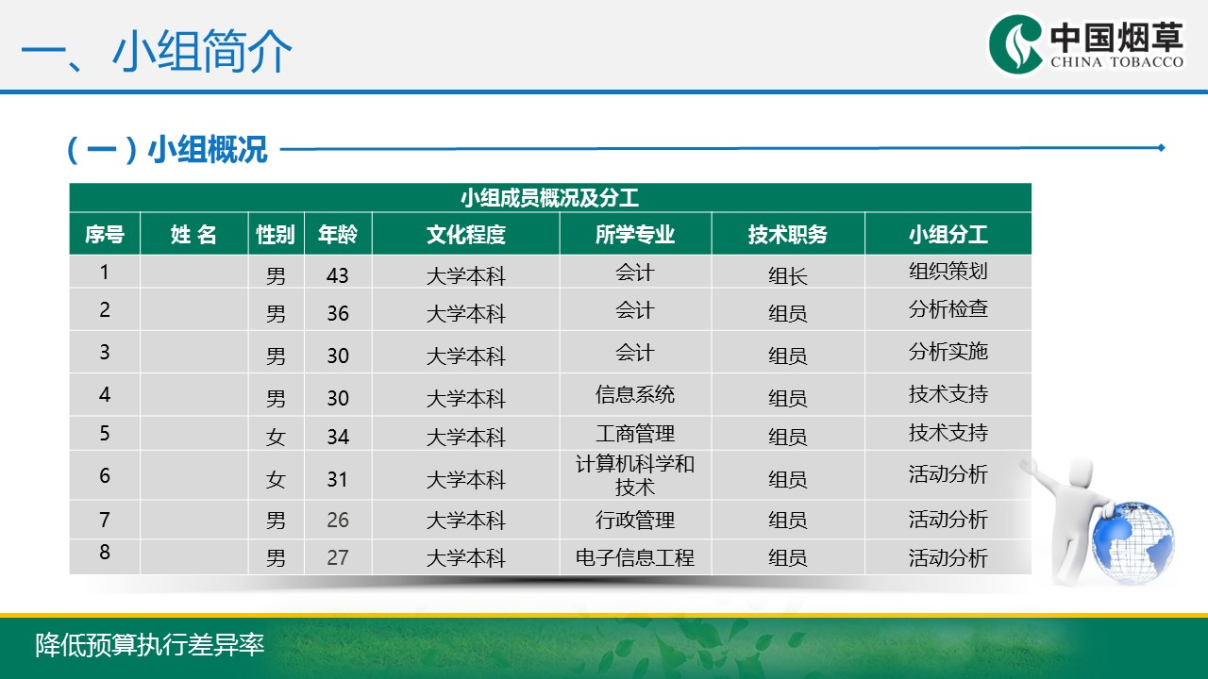This screenshot has width=1208, height=679.
Task: Select the 姓 名 column header
Action: (x=193, y=235)
